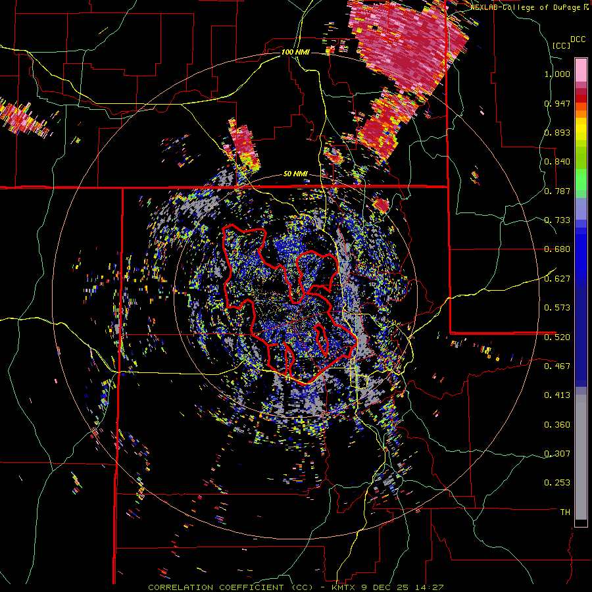Select the 100 NMI range ring label

[x=295, y=52]
